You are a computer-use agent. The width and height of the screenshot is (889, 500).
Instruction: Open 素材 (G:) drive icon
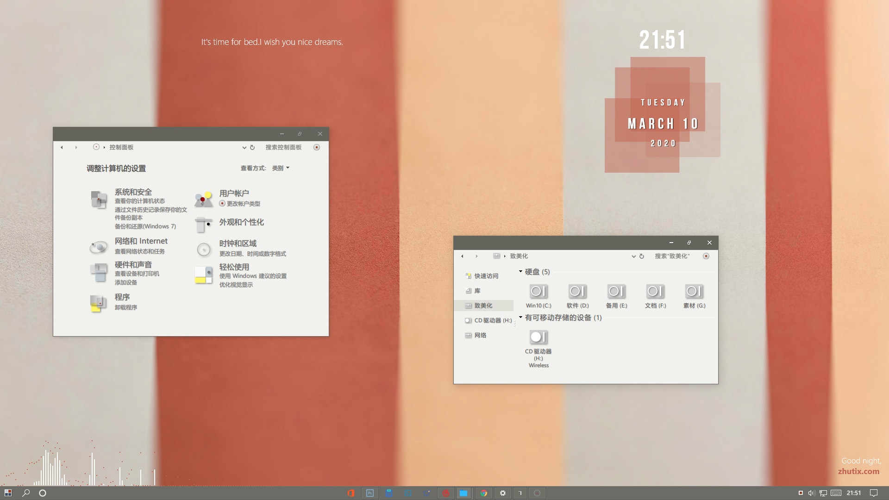point(694,292)
